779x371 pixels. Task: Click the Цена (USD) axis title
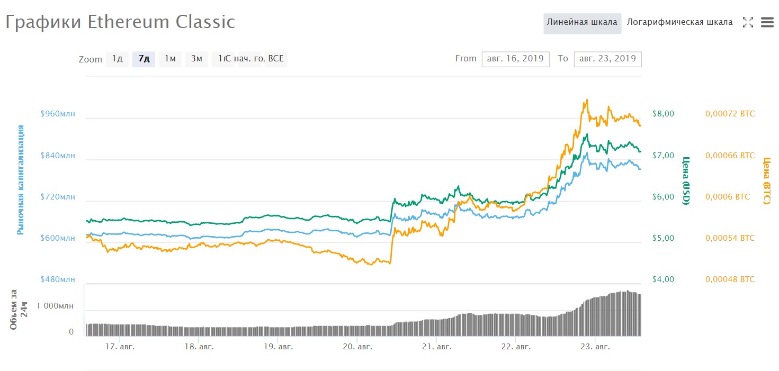pyautogui.click(x=686, y=180)
